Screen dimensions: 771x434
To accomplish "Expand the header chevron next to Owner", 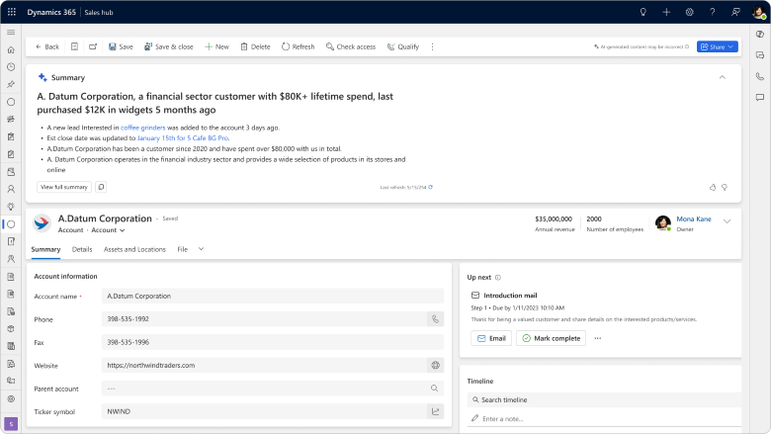I will (727, 221).
